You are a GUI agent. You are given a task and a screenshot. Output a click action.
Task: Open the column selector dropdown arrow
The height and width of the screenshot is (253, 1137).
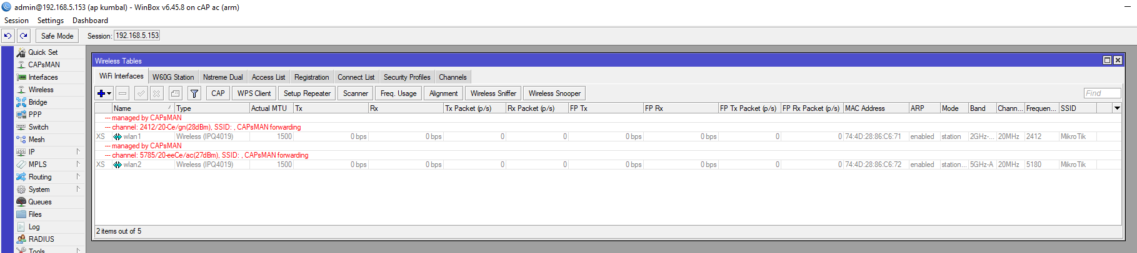tap(1117, 108)
